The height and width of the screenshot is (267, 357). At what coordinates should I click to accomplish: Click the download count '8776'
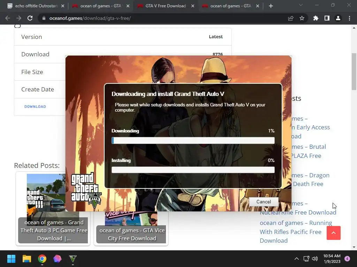click(218, 54)
